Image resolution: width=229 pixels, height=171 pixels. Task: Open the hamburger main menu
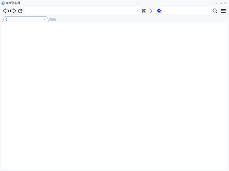tap(223, 11)
